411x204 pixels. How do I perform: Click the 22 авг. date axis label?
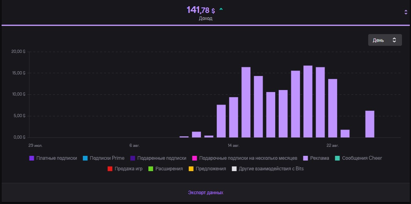point(332,145)
